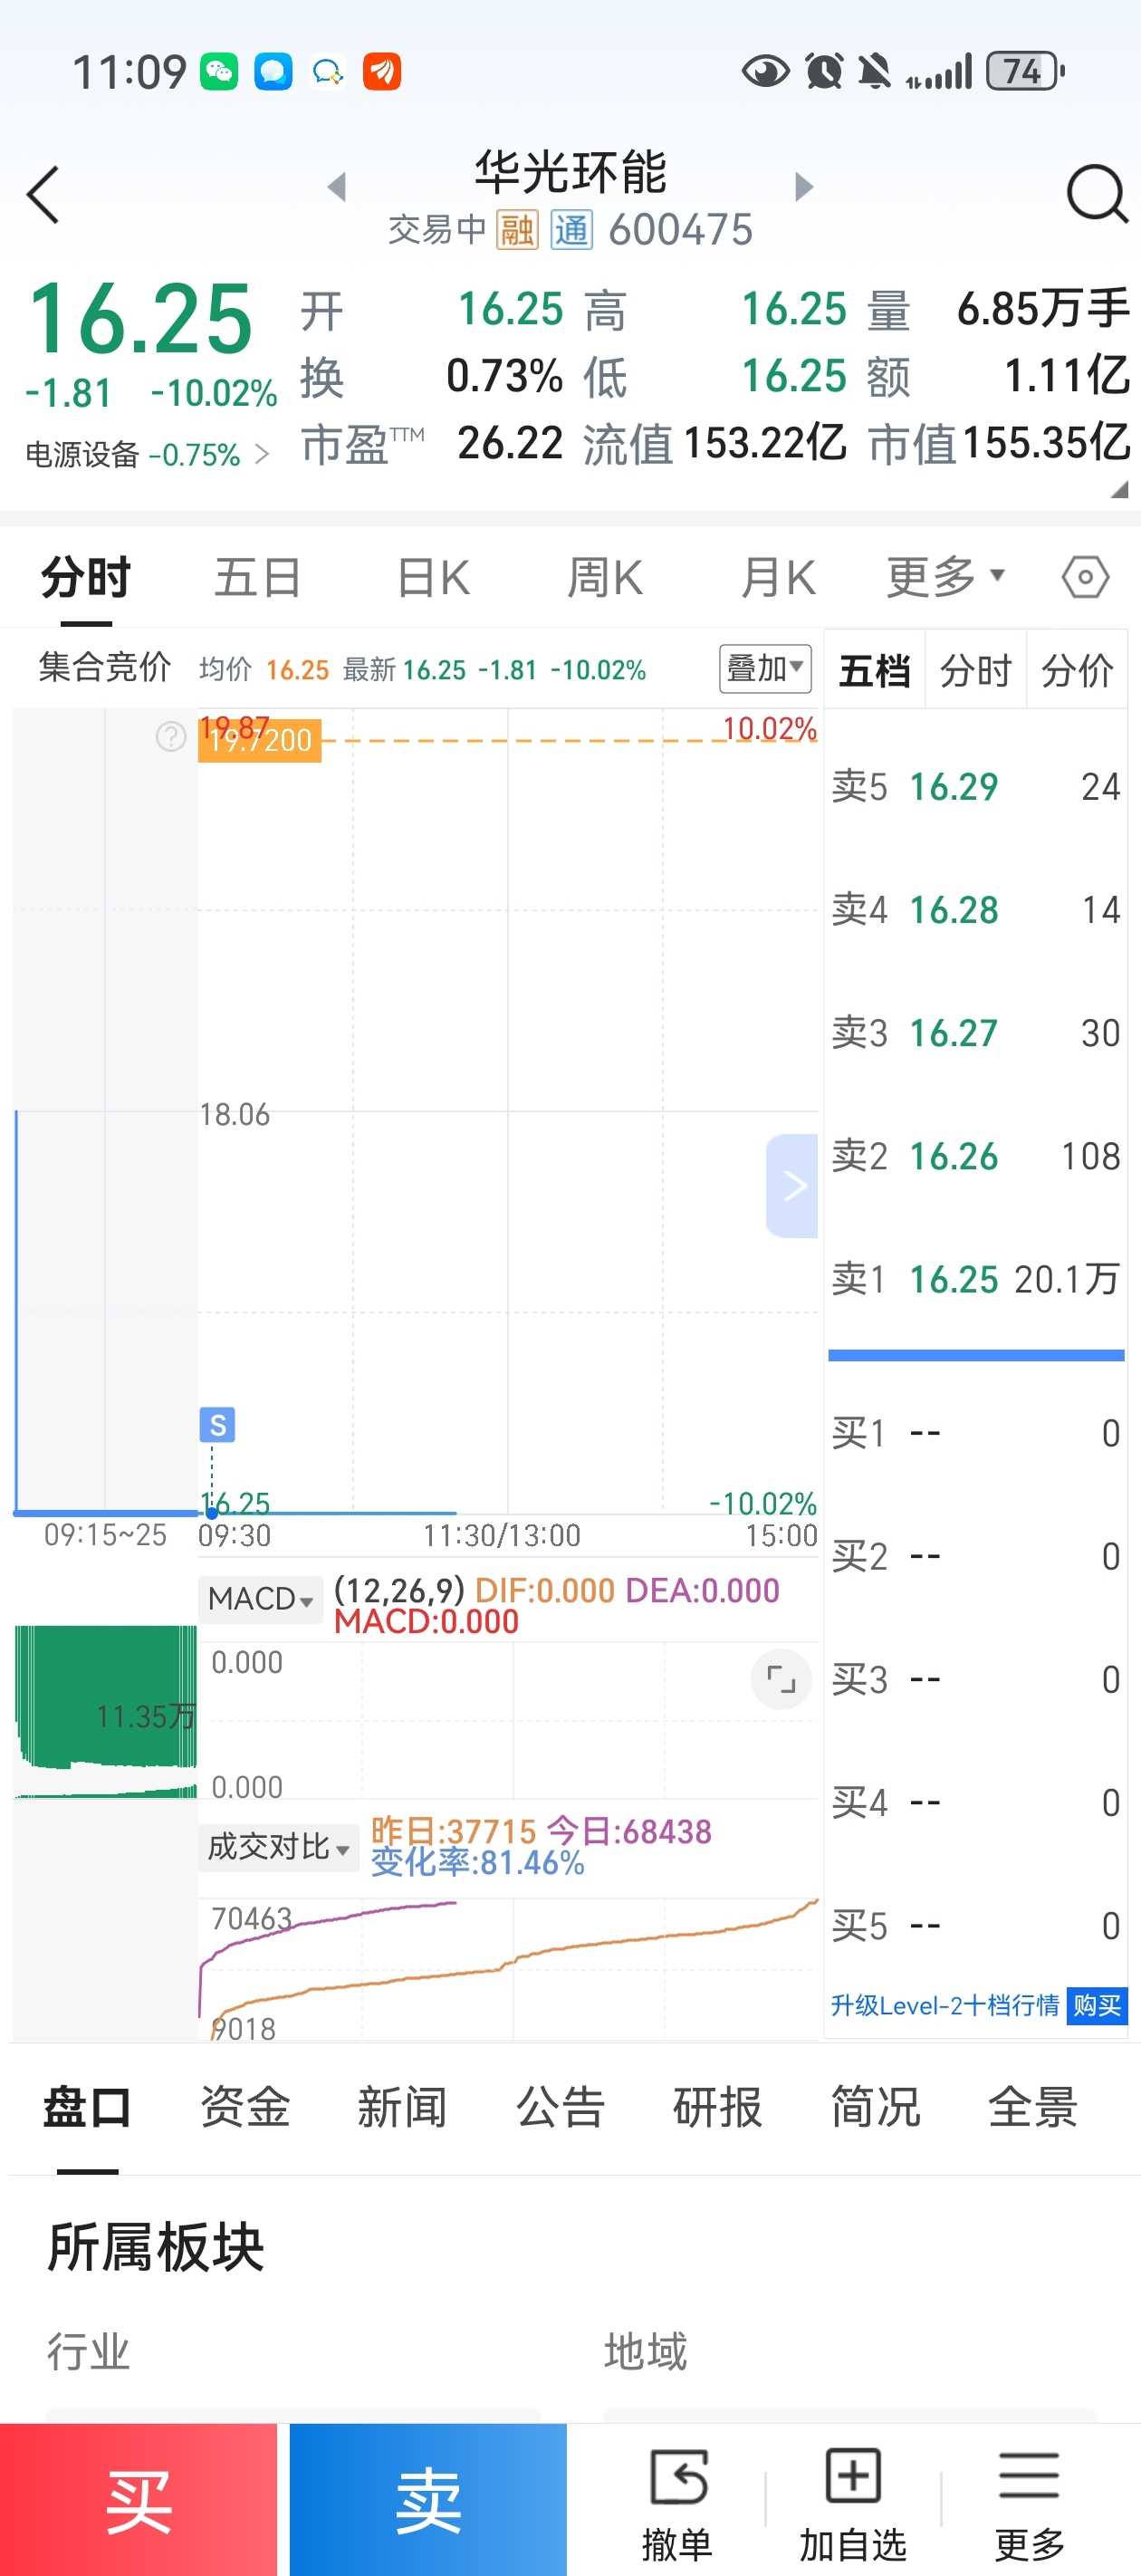
Task: Tap the 购买 Level-2 purchase button
Action: (x=1097, y=2005)
